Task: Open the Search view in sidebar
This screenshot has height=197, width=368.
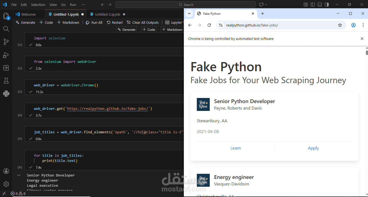Action: coord(6,29)
